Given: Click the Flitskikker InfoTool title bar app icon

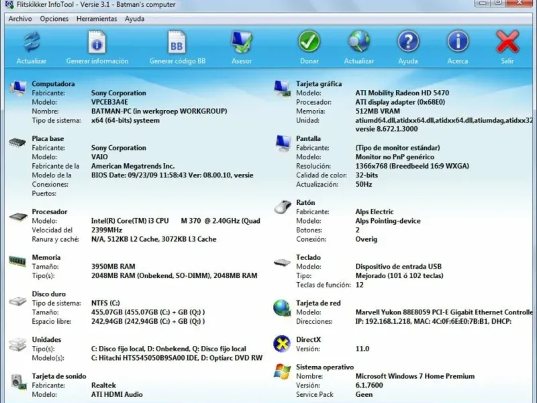Looking at the screenshot, I should [9, 5].
